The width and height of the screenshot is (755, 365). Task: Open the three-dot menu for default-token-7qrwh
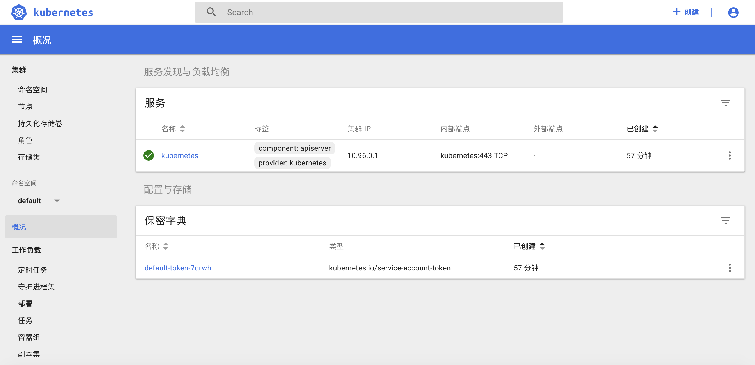[x=729, y=268]
